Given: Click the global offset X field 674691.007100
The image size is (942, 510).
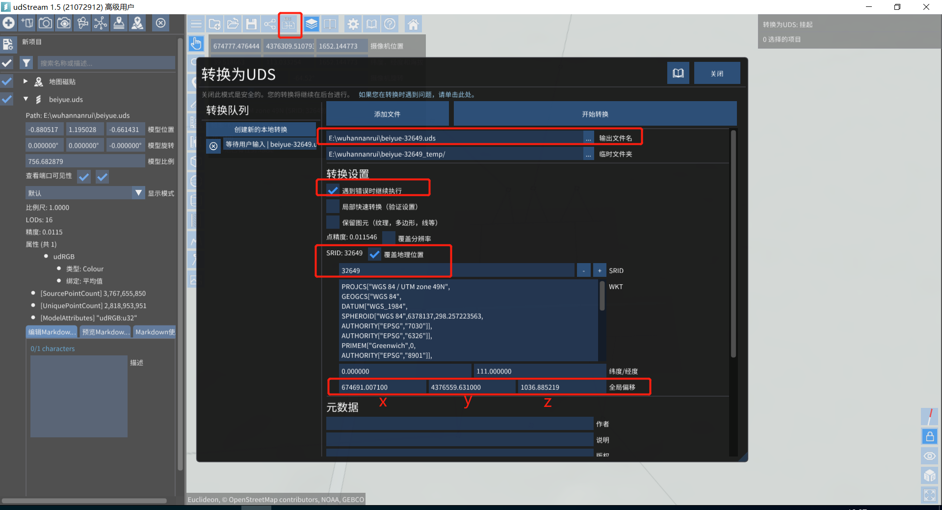Looking at the screenshot, I should pyautogui.click(x=382, y=387).
